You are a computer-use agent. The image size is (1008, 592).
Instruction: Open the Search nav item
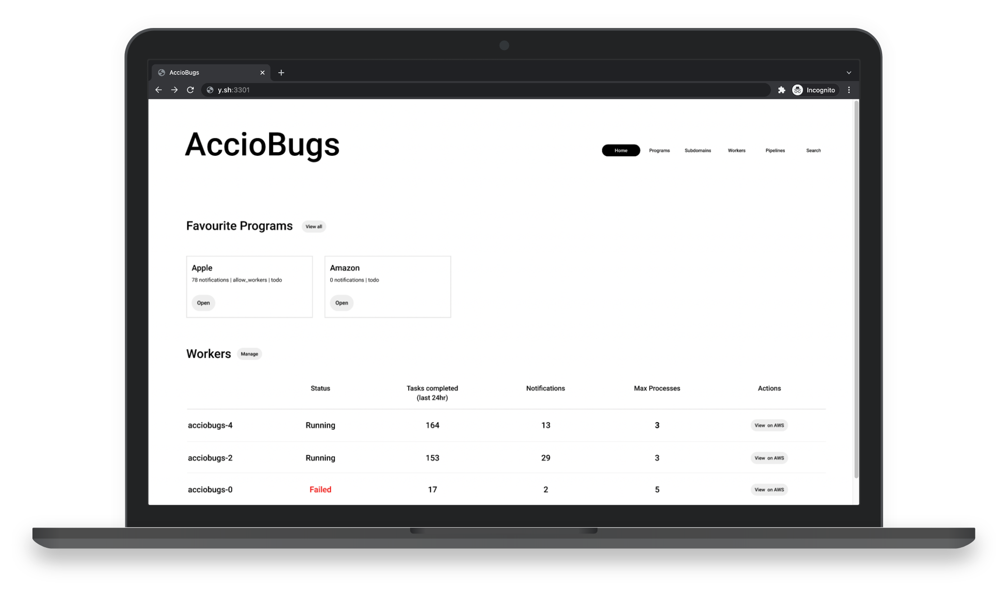813,150
